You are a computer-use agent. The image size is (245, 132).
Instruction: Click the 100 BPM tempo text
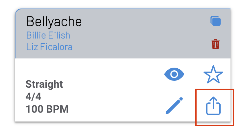[x=47, y=109]
